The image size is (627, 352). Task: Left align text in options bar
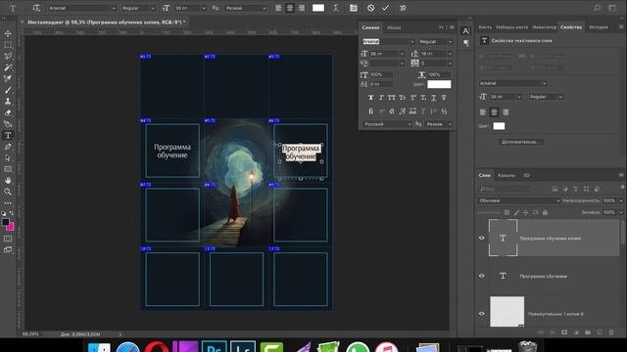278,8
